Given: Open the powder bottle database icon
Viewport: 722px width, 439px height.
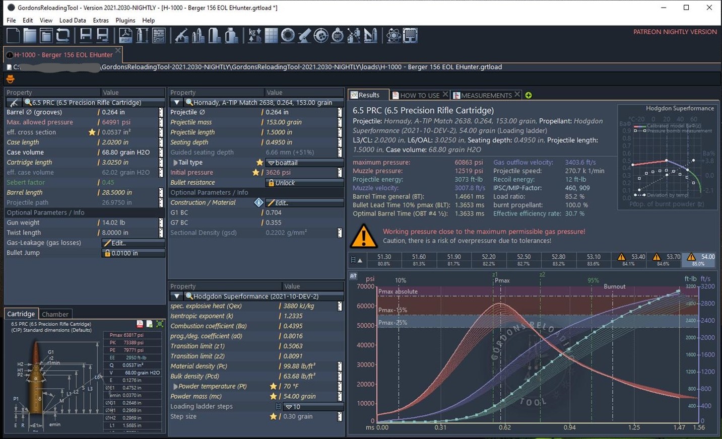Looking at the screenshot, I should (231, 35).
